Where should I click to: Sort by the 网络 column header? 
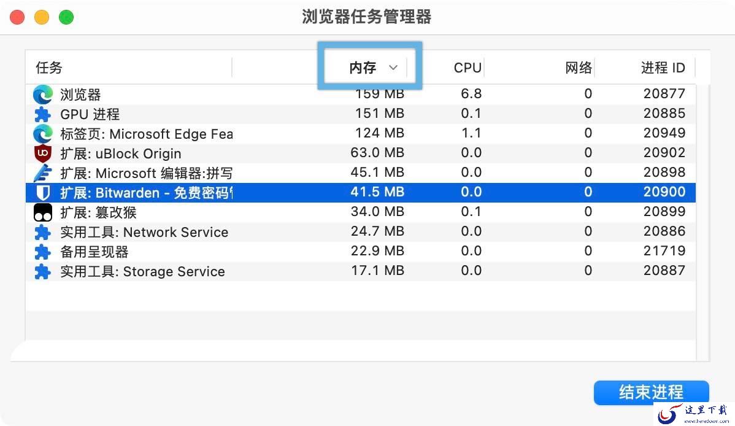pyautogui.click(x=579, y=68)
